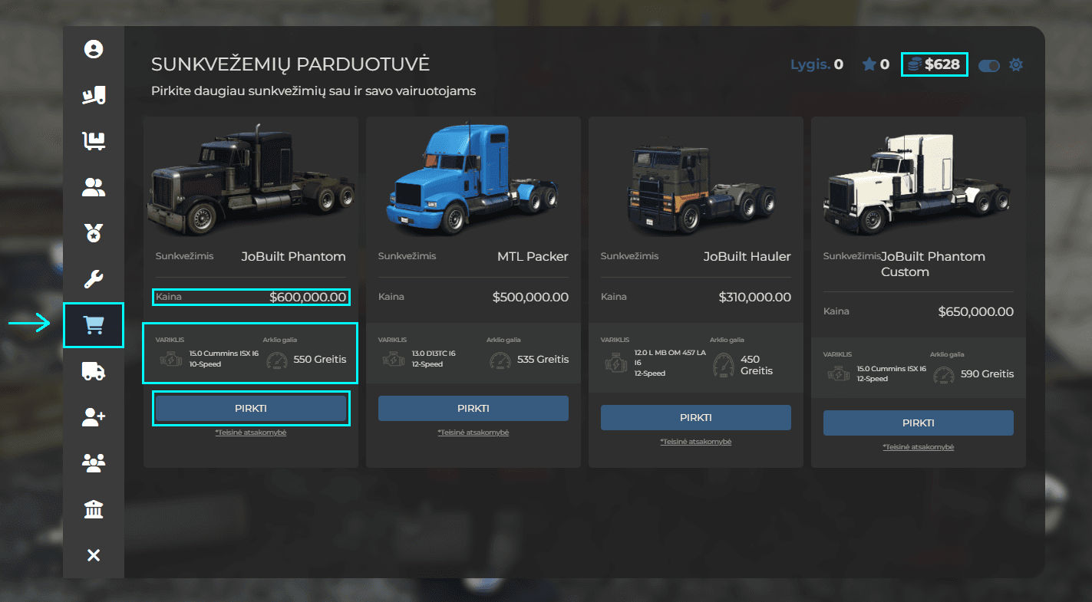Click the JoBuilt Phantom name

[293, 256]
